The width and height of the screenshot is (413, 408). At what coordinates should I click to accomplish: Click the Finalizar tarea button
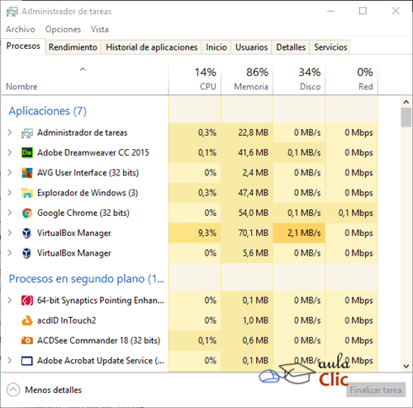pyautogui.click(x=376, y=390)
